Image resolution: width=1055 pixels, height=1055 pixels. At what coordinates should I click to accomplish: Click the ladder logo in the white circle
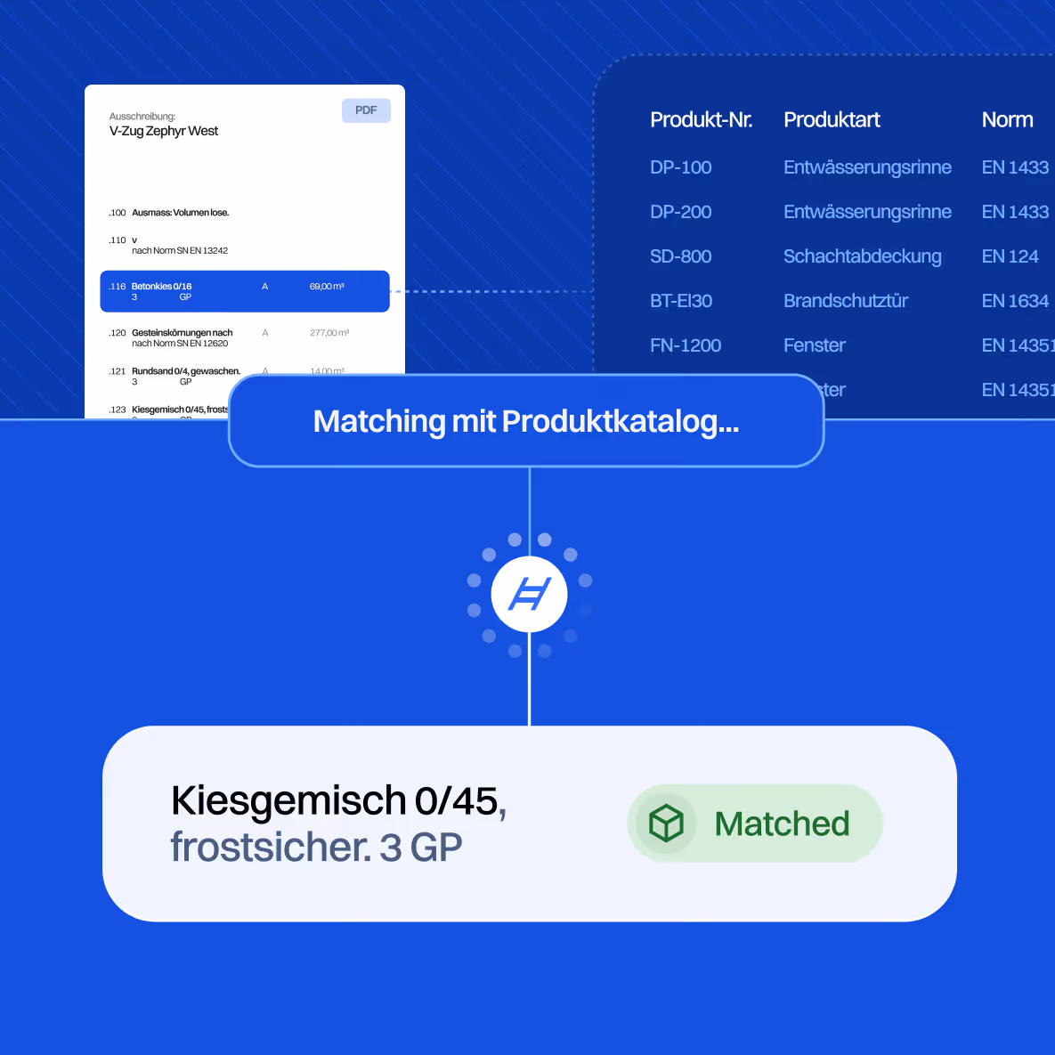(x=530, y=594)
